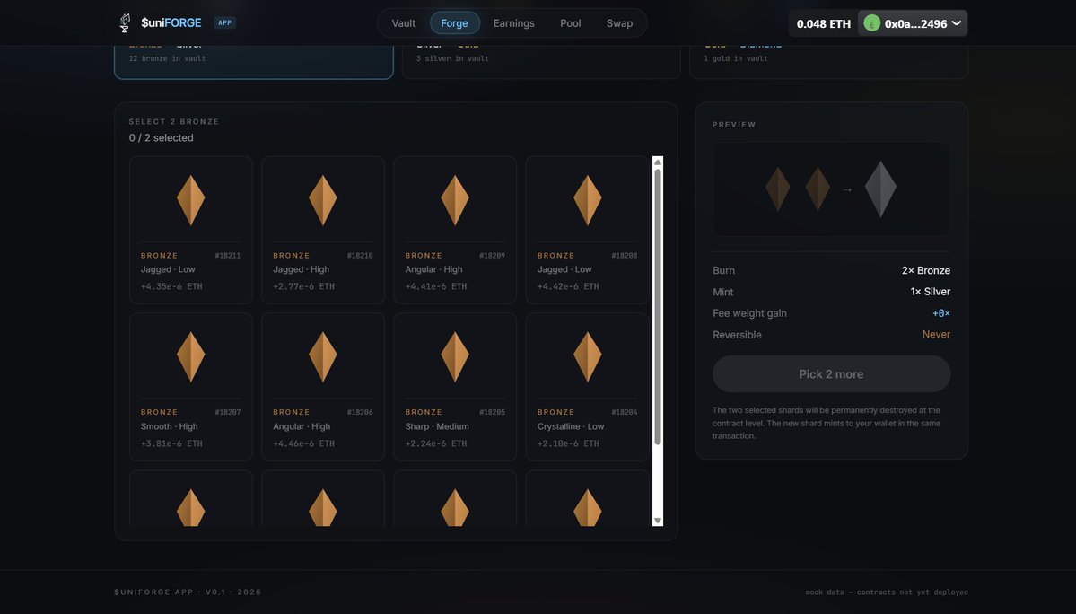Screen dimensions: 1076x614
Task: Click Sharp · Medium label on #18205
Action: [437, 426]
